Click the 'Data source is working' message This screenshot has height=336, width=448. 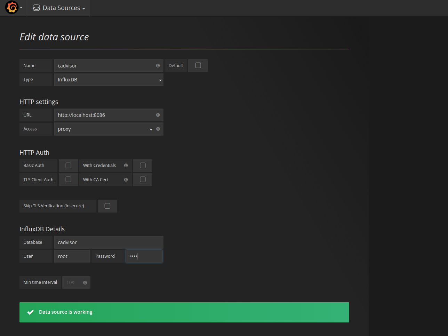coord(66,312)
